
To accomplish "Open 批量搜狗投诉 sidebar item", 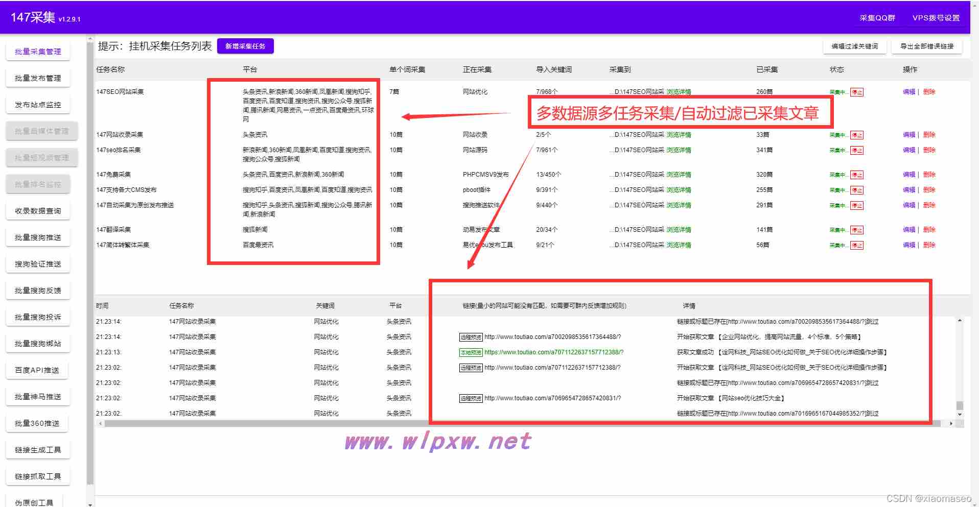I will pyautogui.click(x=38, y=317).
